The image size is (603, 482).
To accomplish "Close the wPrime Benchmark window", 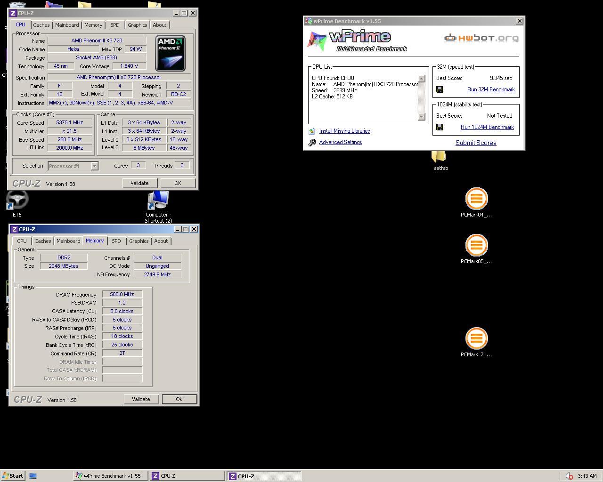I will pyautogui.click(x=520, y=21).
